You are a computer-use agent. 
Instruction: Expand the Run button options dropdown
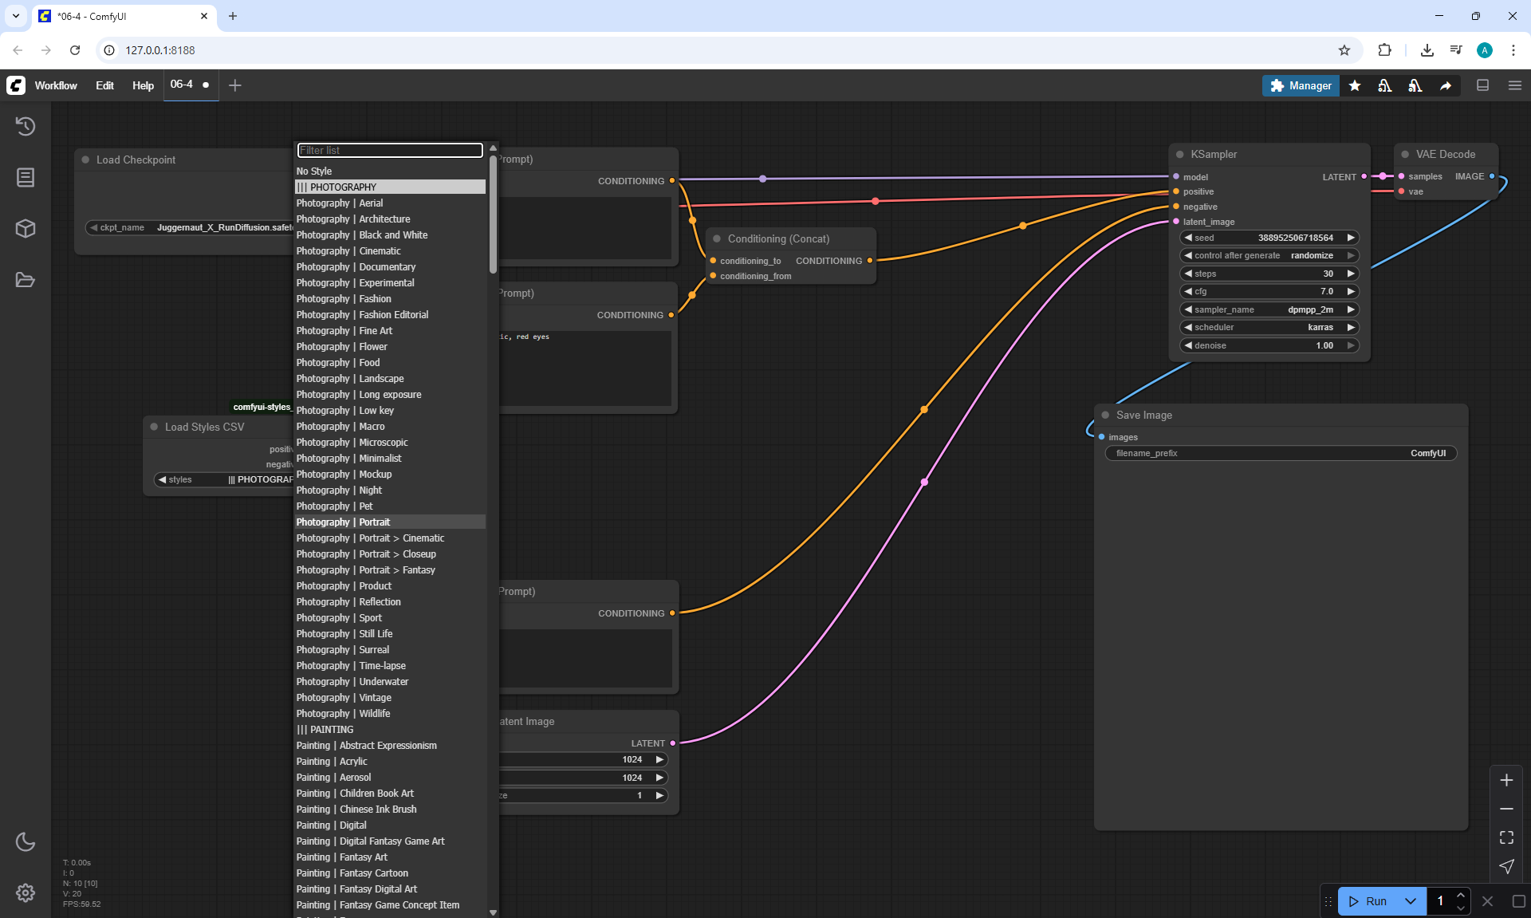pos(1410,901)
